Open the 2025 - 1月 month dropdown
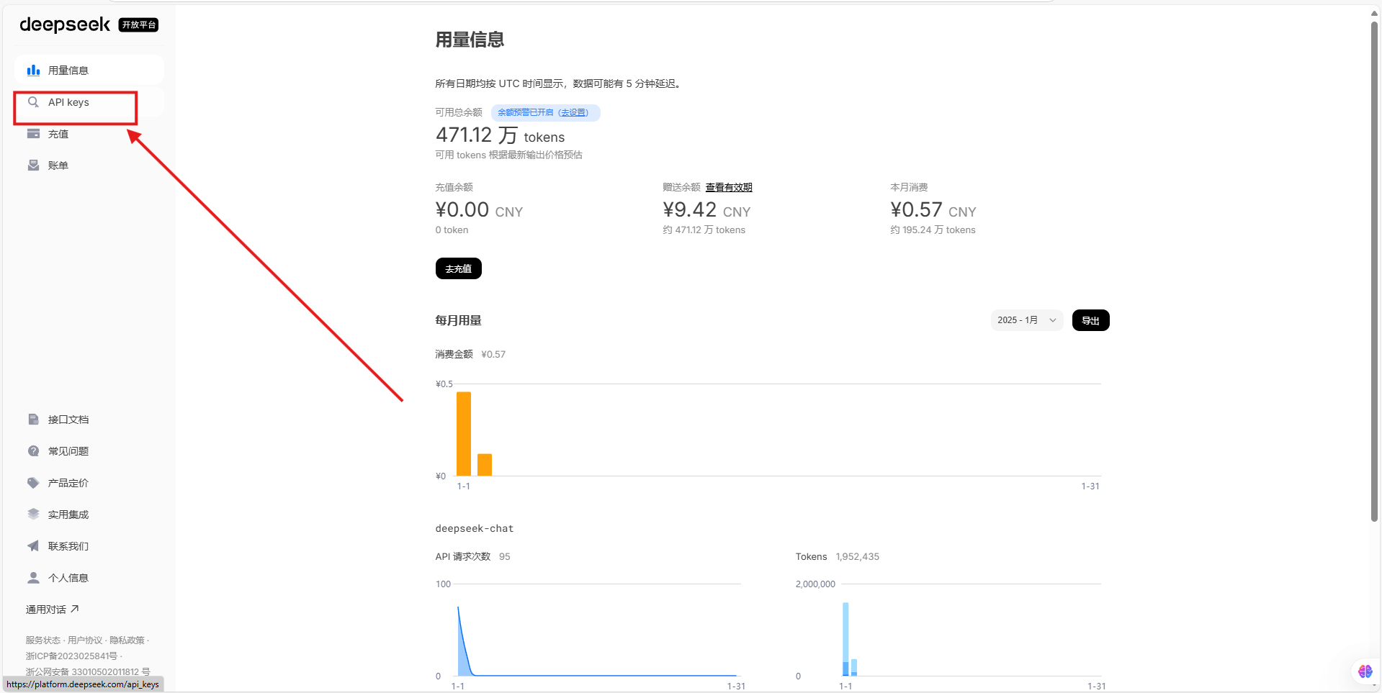This screenshot has height=693, width=1382. 1026,320
